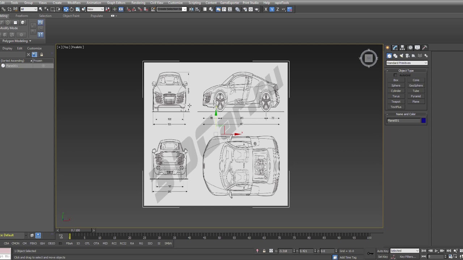Image resolution: width=463 pixels, height=260 pixels.
Task: Open the Hierarchy panel tab
Action: 402,47
